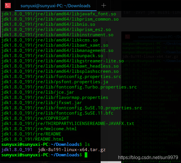
Task: Click the libgstreamer-lite.so output line
Action: (63, 61)
